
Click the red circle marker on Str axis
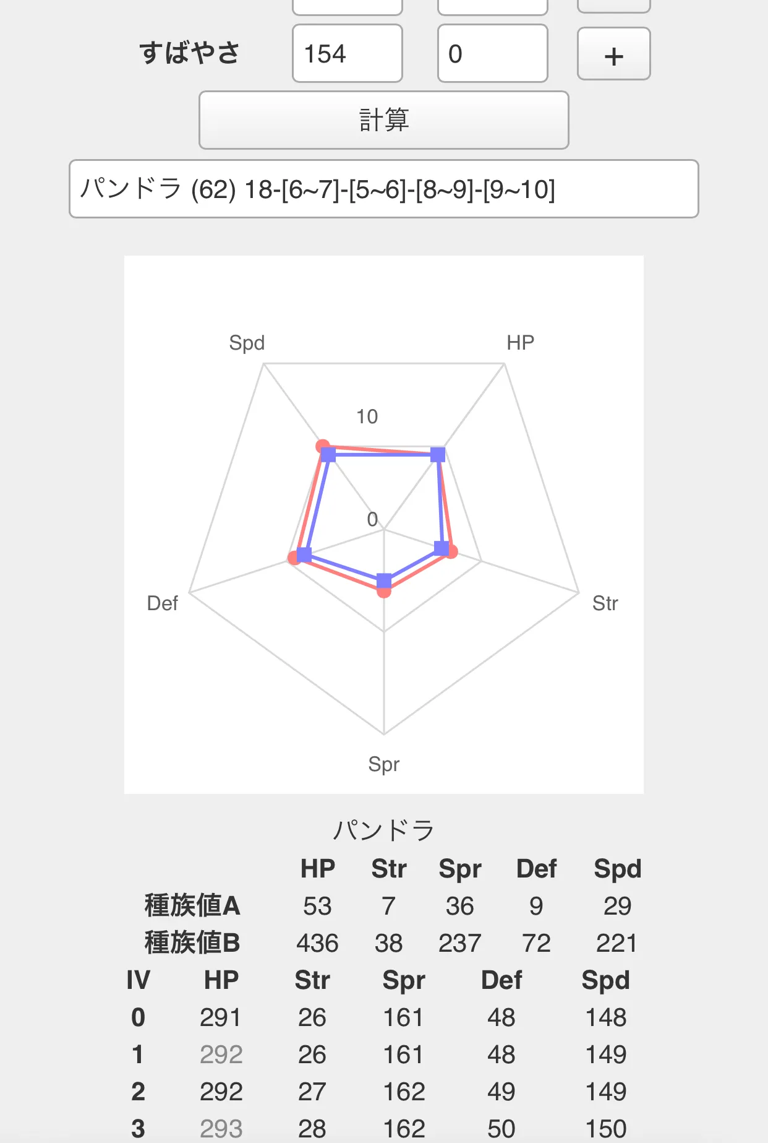451,551
